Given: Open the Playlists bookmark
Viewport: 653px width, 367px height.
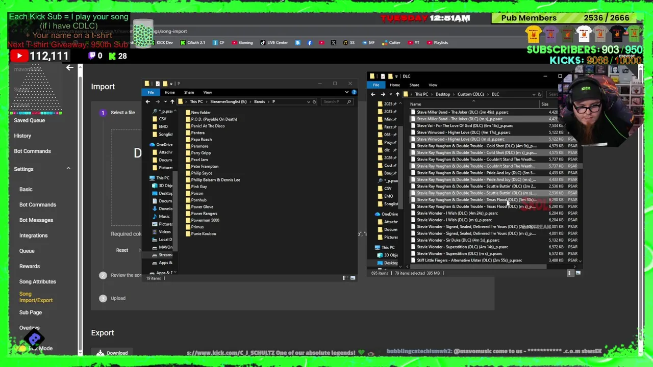Looking at the screenshot, I should pyautogui.click(x=437, y=43).
